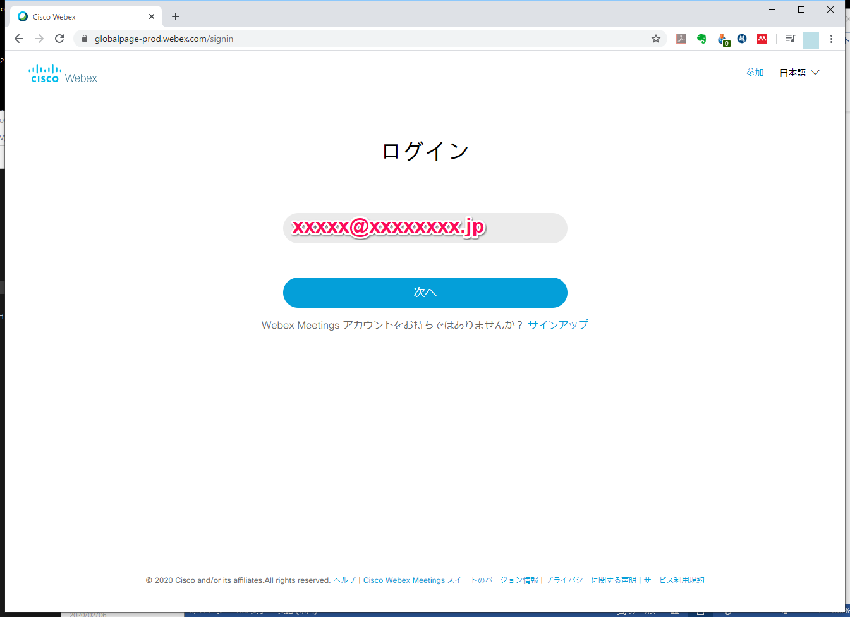
Task: Open the media control playlist icon
Action: click(790, 39)
